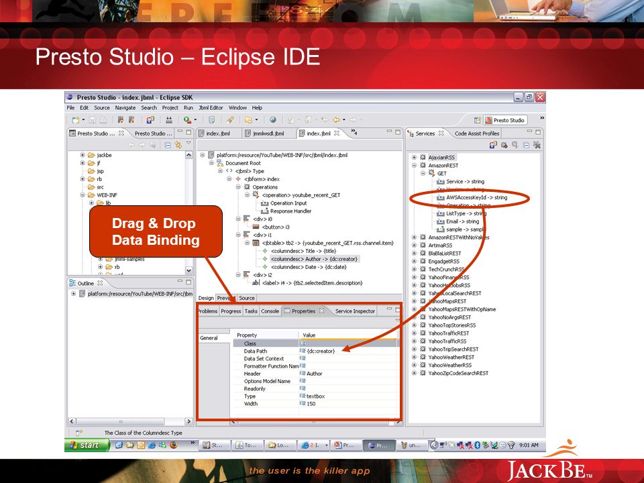Select the Author columndesc row

(x=314, y=259)
